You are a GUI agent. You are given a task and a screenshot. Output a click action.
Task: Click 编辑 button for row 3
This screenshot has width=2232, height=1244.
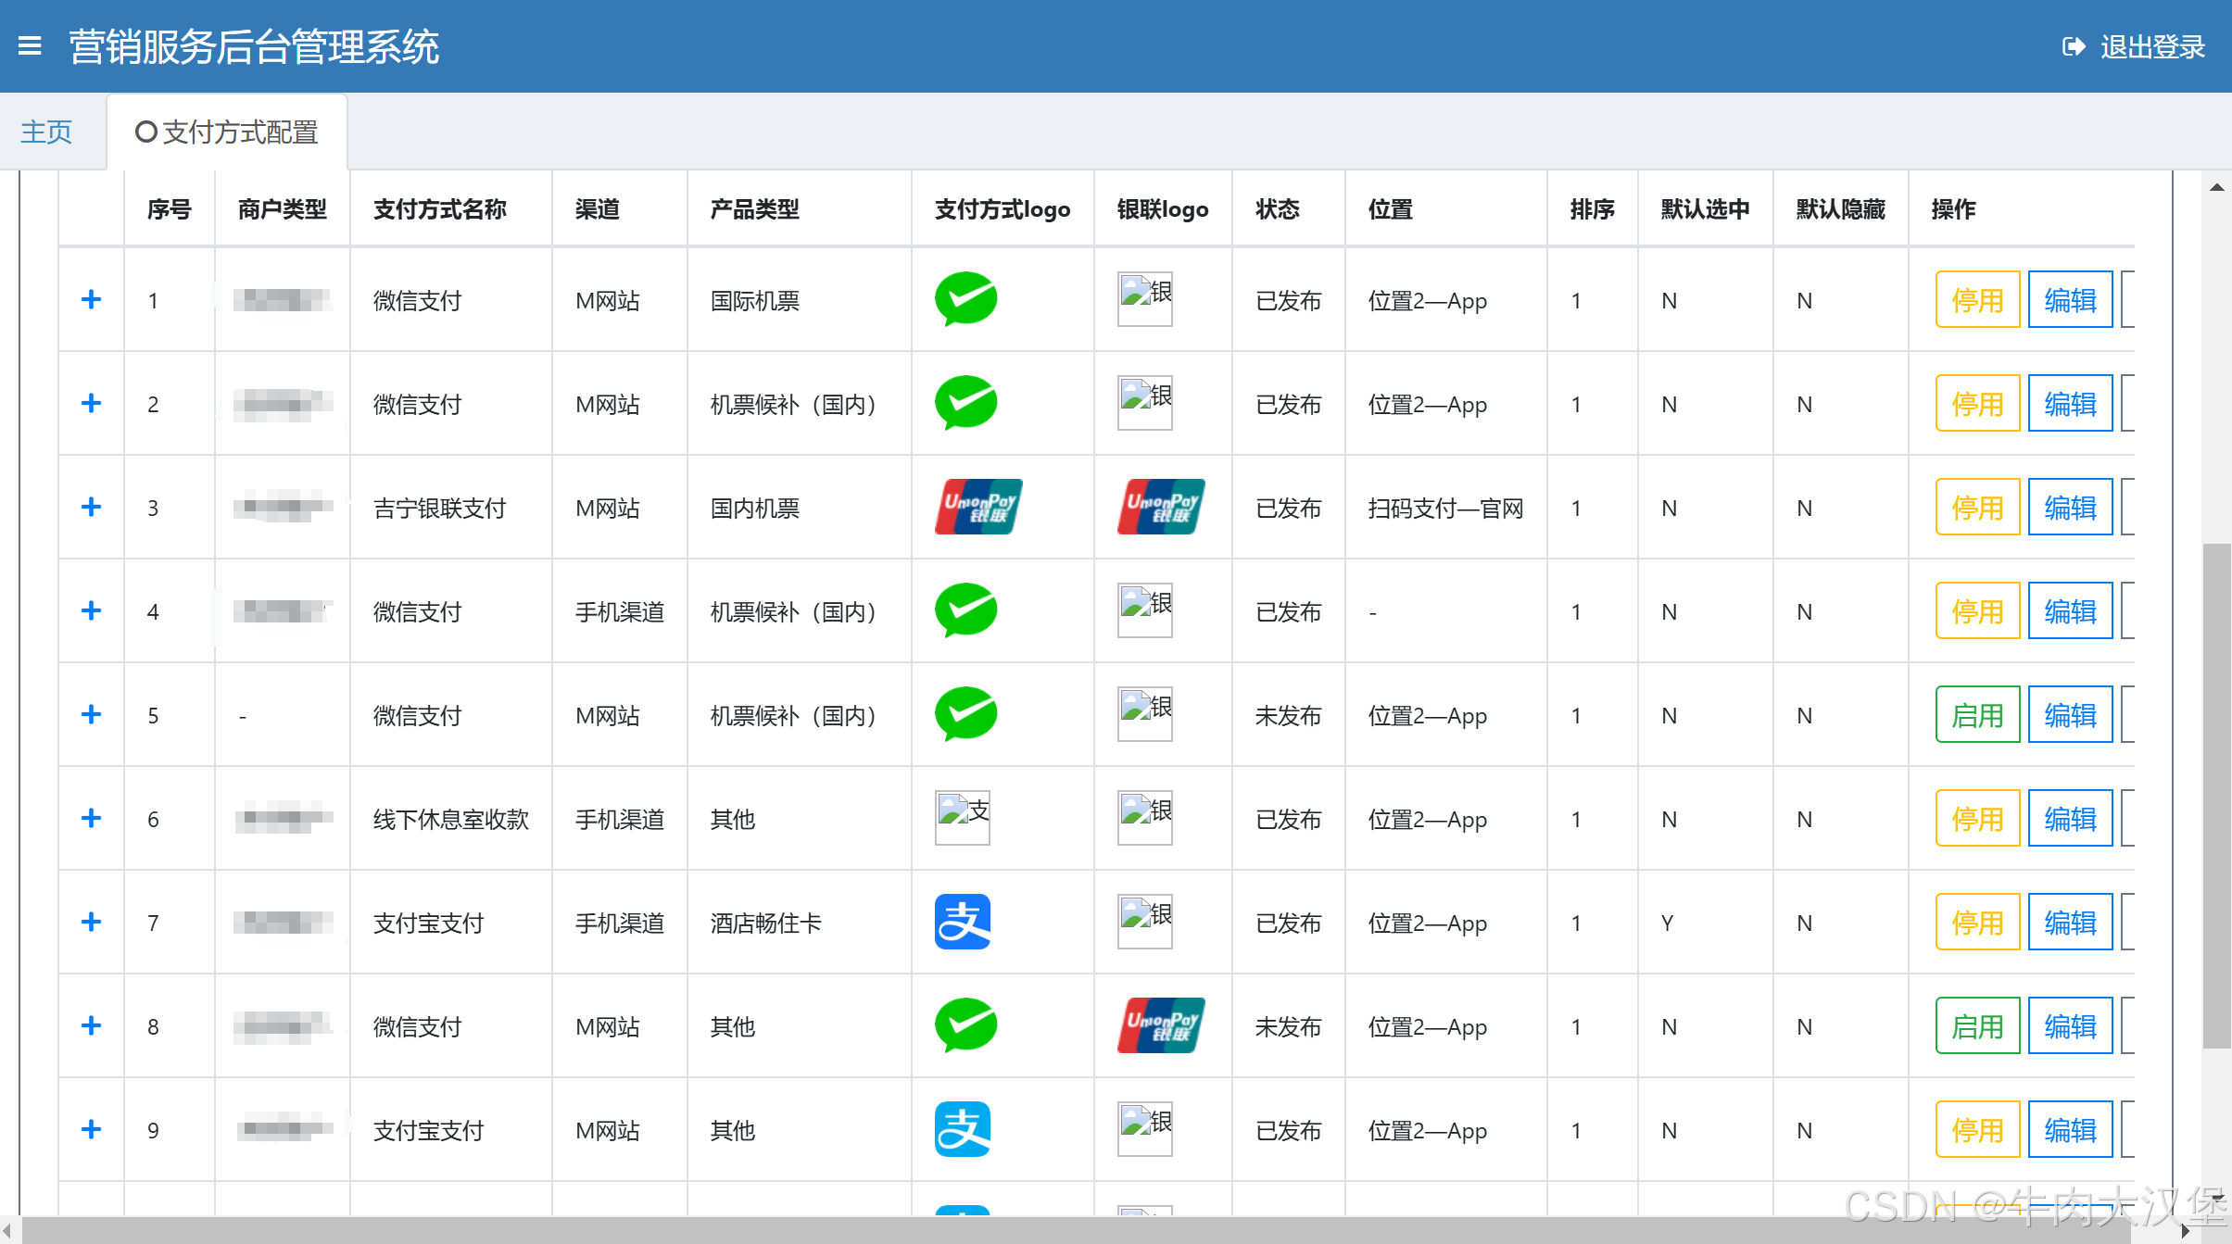(x=2070, y=507)
